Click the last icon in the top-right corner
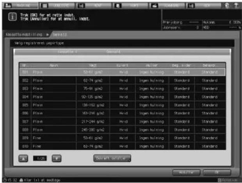Image resolution: width=242 pixels, height=183 pixels. pyautogui.click(x=236, y=6)
